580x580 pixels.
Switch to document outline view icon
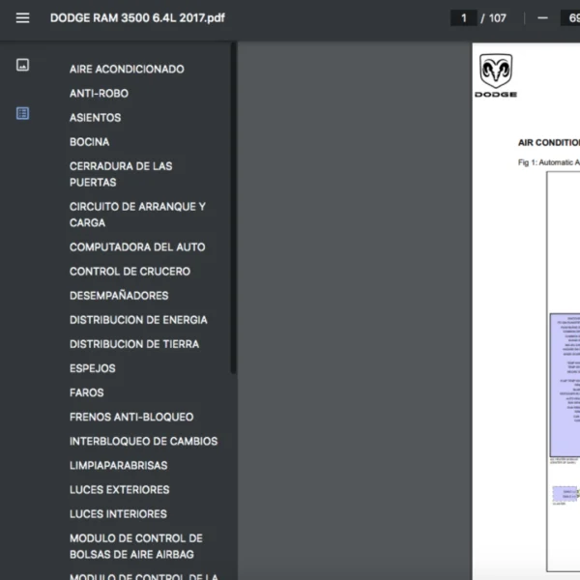(x=22, y=113)
